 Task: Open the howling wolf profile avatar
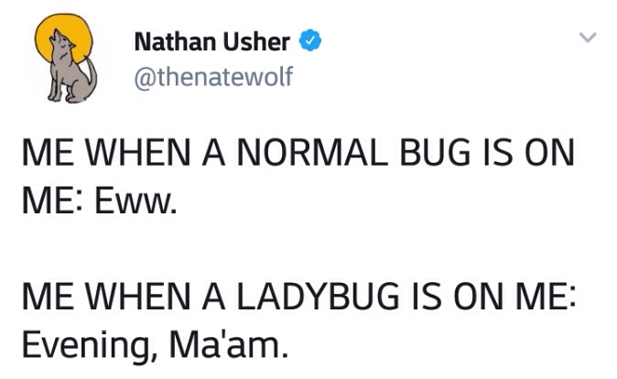[66, 59]
